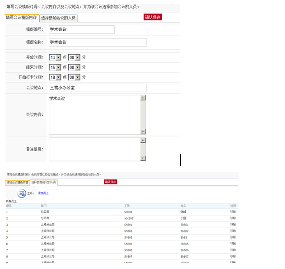Click the 姓名 column header
Viewport: 285px width, 269px height.
pos(183,206)
